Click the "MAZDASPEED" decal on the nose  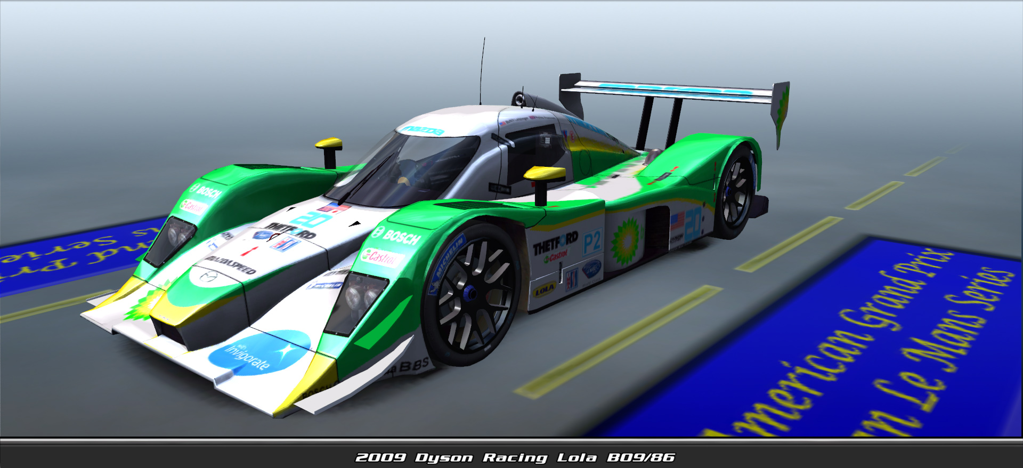point(230,265)
